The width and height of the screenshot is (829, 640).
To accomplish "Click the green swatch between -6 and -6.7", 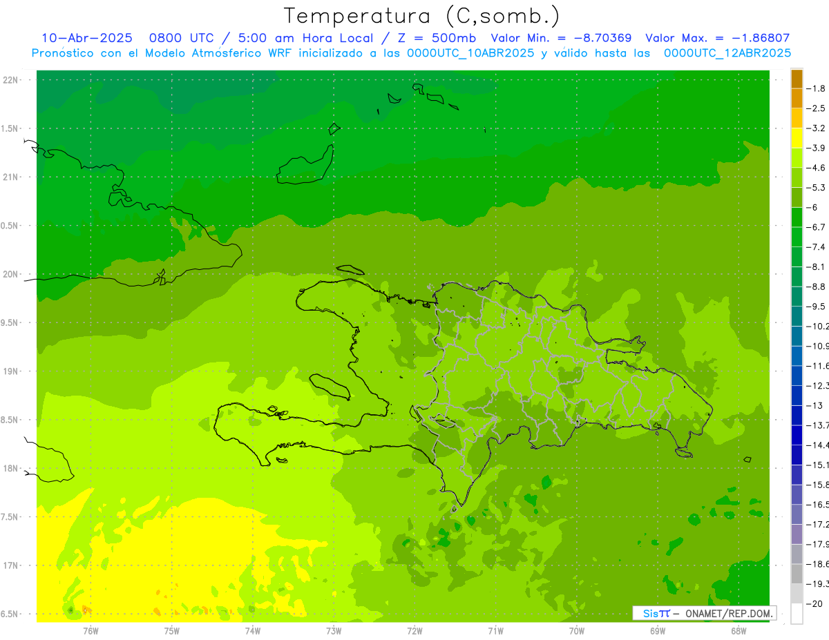I will pyautogui.click(x=797, y=217).
